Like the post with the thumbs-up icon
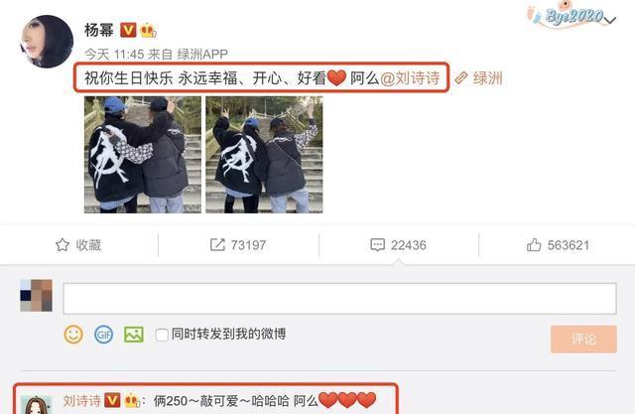635x414 pixels. (x=534, y=244)
